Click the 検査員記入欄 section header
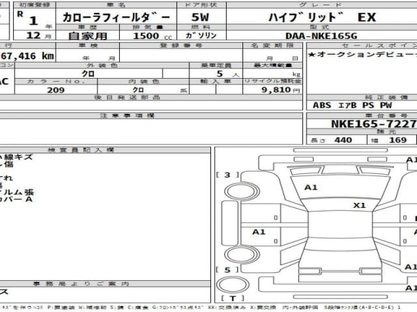 pyautogui.click(x=81, y=150)
